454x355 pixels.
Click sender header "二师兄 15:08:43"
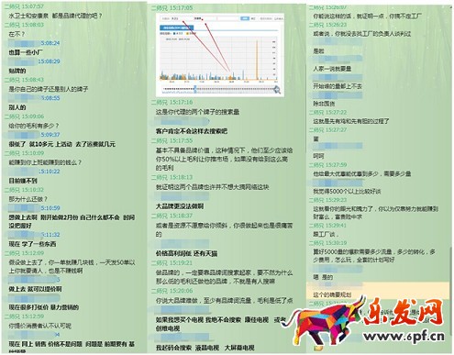tap(24, 80)
